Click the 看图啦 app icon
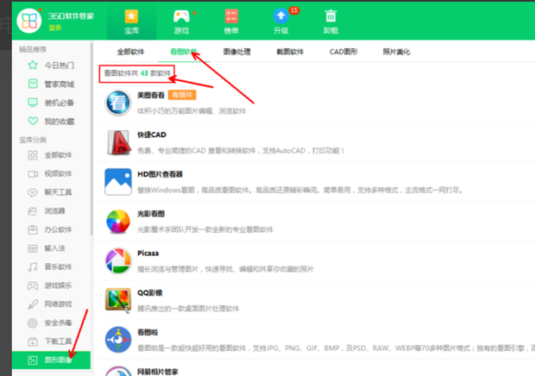Image resolution: width=535 pixels, height=376 pixels. (x=118, y=340)
